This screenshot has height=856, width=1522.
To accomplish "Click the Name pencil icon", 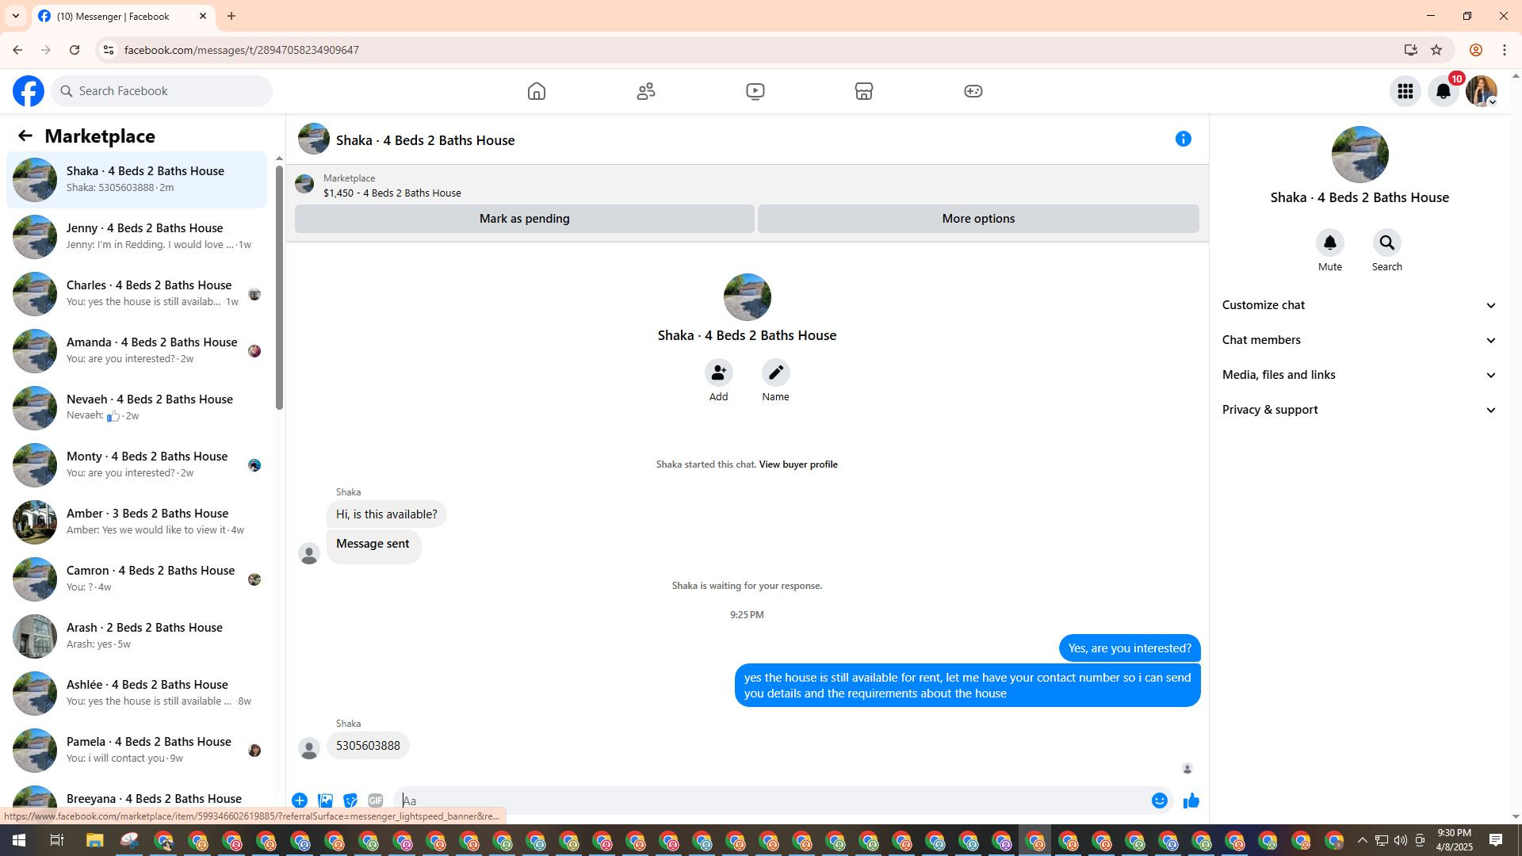I will pos(775,373).
